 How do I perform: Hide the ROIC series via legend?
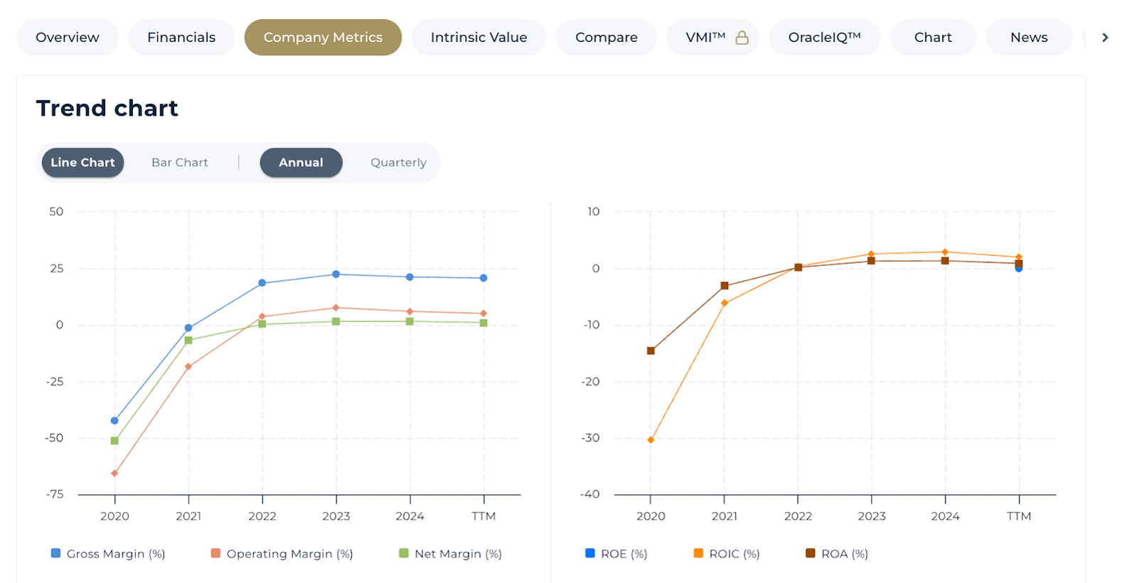click(698, 553)
